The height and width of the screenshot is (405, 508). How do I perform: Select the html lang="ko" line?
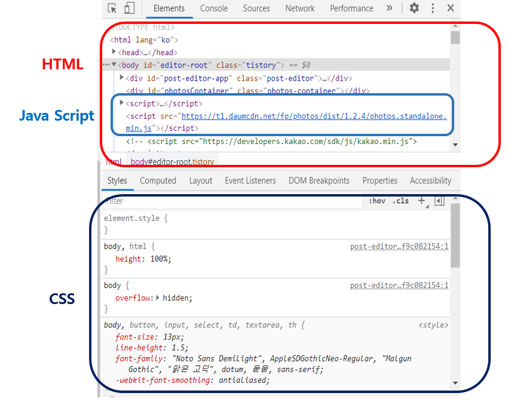144,40
